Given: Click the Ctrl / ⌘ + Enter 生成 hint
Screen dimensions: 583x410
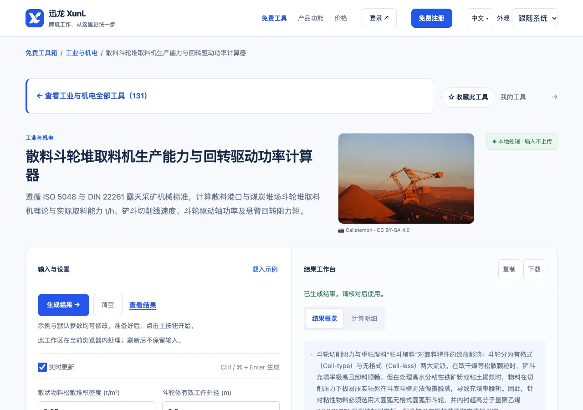Looking at the screenshot, I should (x=250, y=367).
